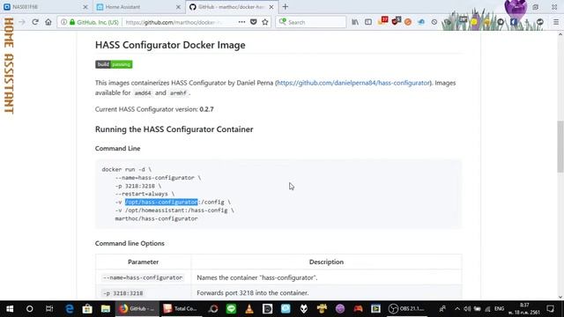The width and height of the screenshot is (564, 317).
Task: Click the Running the HASS Configurator Container heading
Action: pos(174,129)
